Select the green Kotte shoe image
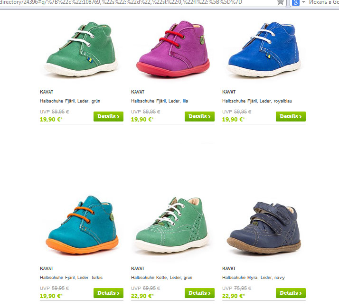This screenshot has width=339, height=308. [x=172, y=225]
